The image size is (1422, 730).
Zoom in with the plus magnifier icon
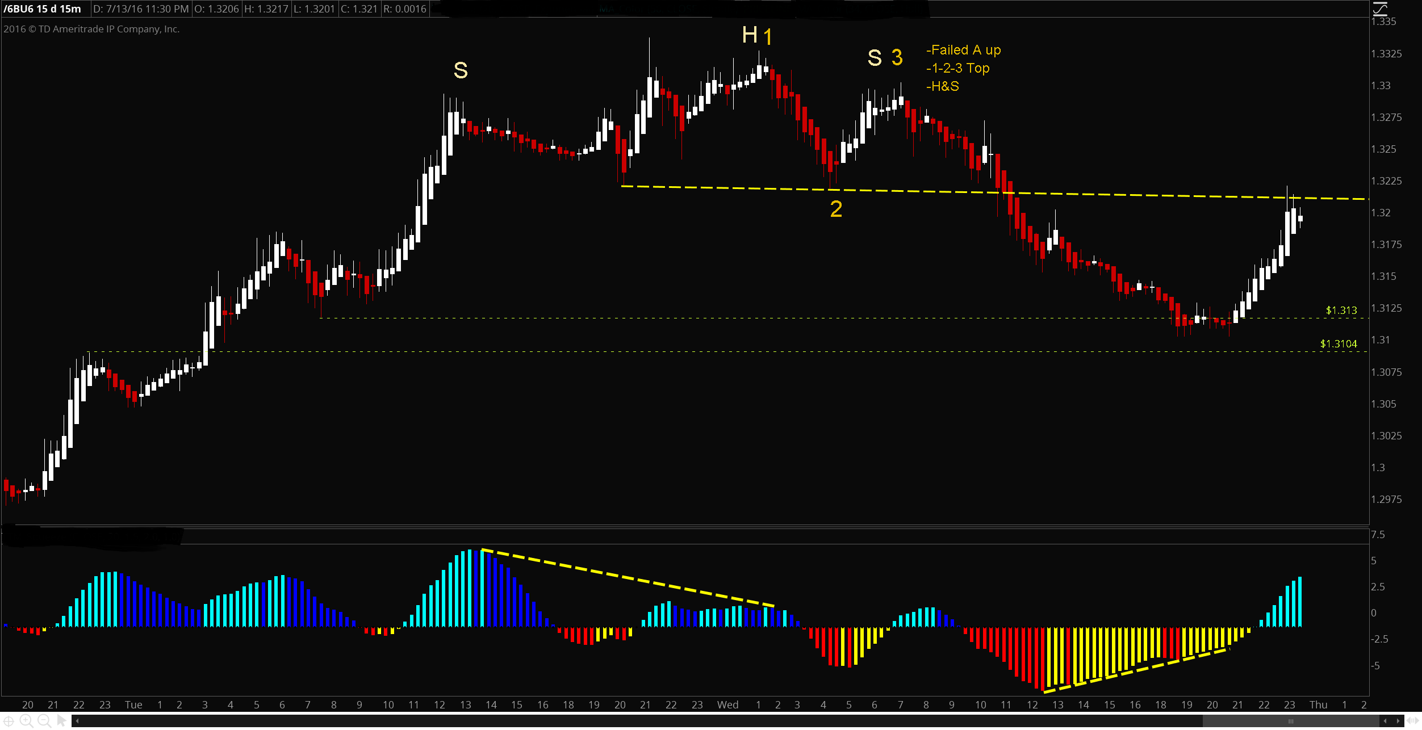(26, 721)
